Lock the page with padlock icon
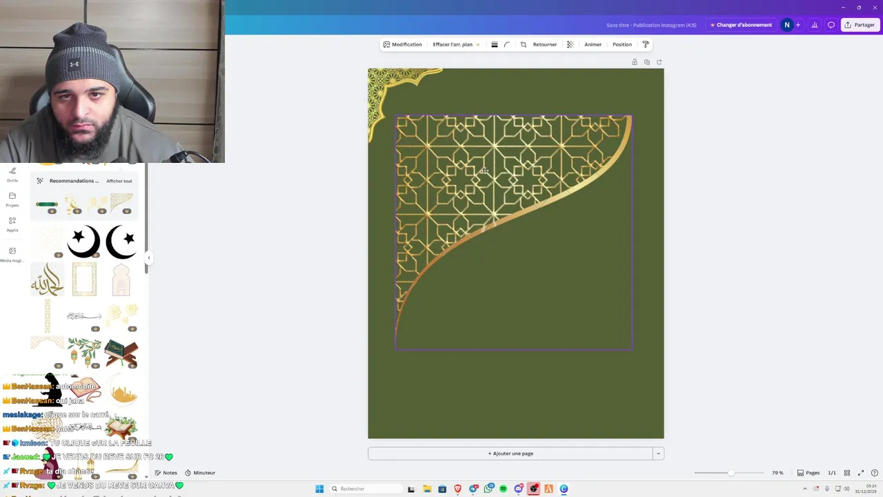883x497 pixels. [x=635, y=62]
